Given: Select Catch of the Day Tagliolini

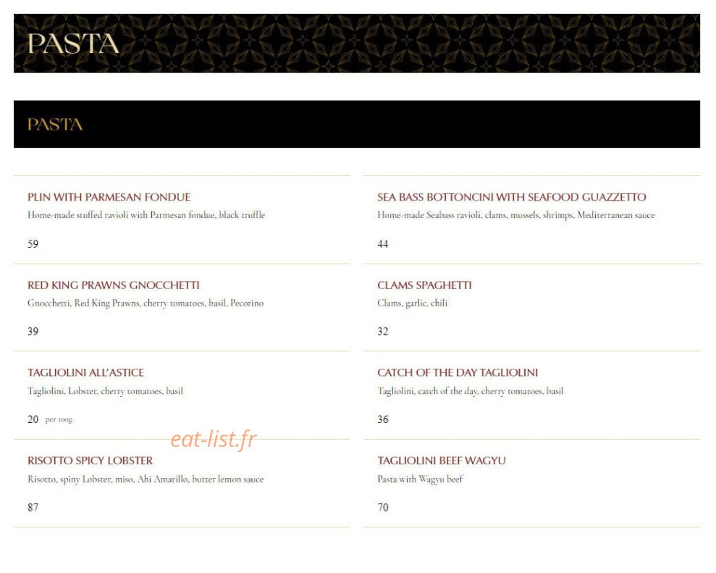Looking at the screenshot, I should [458, 372].
